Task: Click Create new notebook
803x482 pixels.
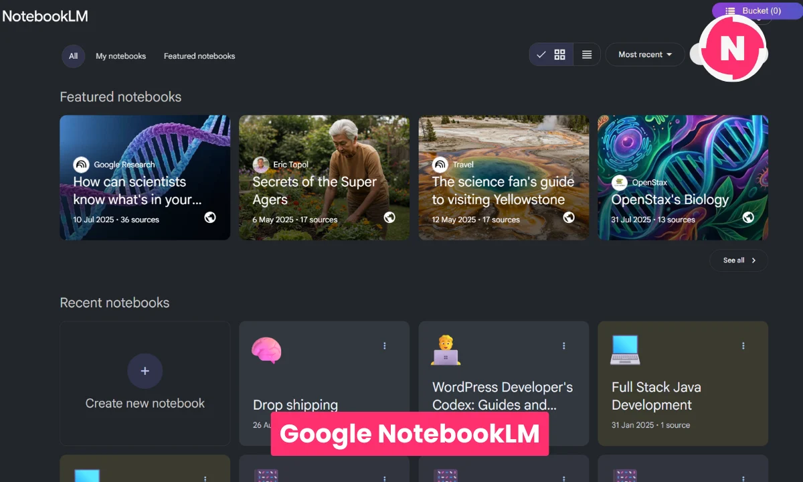Action: (x=145, y=384)
